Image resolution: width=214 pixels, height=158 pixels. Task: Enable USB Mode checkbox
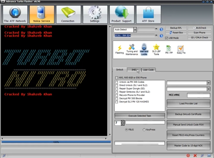[x=167, y=38]
